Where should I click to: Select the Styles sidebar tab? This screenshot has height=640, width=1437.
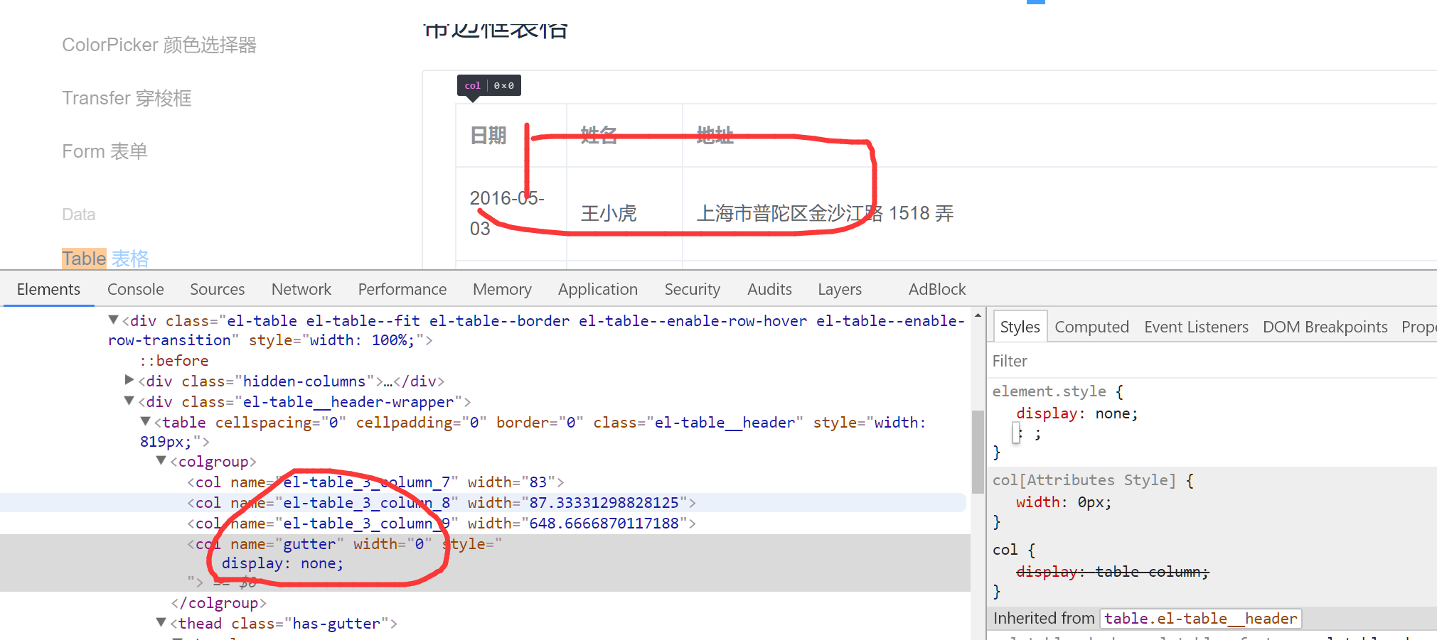click(x=1020, y=327)
